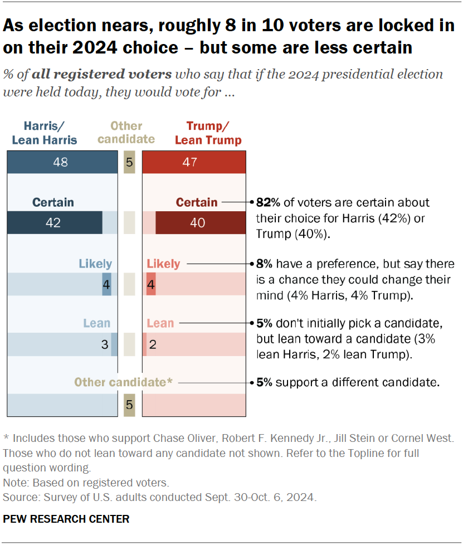Click the Harris/Lean Harris column header
Viewport: 468px width, 545px height.
(45, 133)
